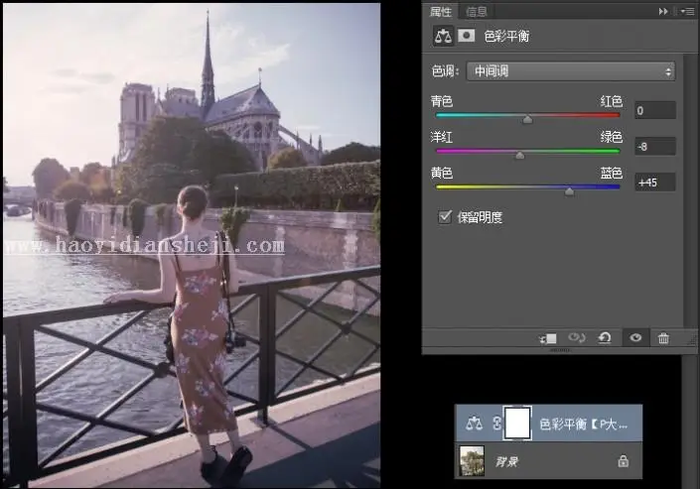
Task: Click the view previous state icon
Action: [x=577, y=338]
